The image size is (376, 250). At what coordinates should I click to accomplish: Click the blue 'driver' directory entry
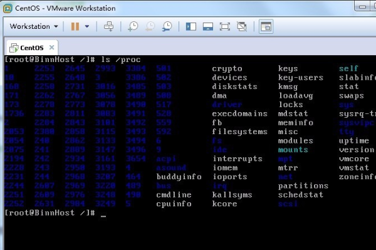pyautogui.click(x=227, y=105)
